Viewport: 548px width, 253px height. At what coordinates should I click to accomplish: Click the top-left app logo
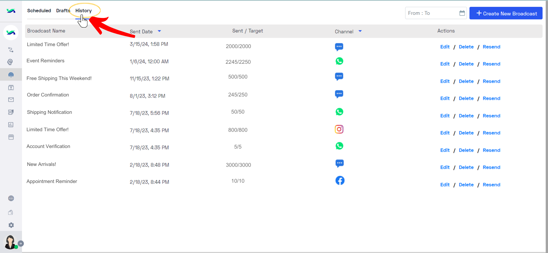pos(11,11)
